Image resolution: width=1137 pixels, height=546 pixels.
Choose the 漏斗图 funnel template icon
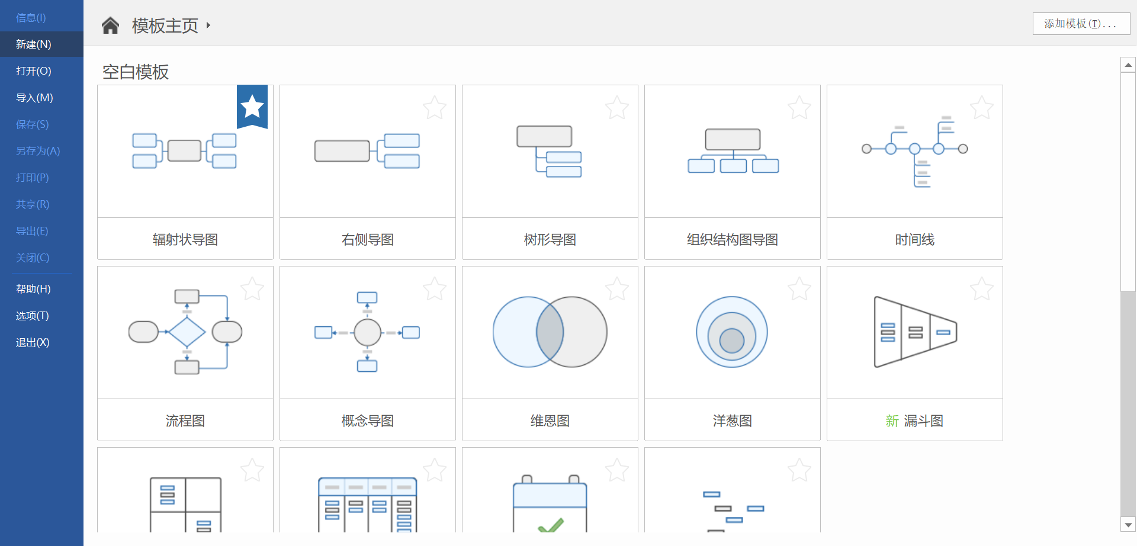pos(916,332)
